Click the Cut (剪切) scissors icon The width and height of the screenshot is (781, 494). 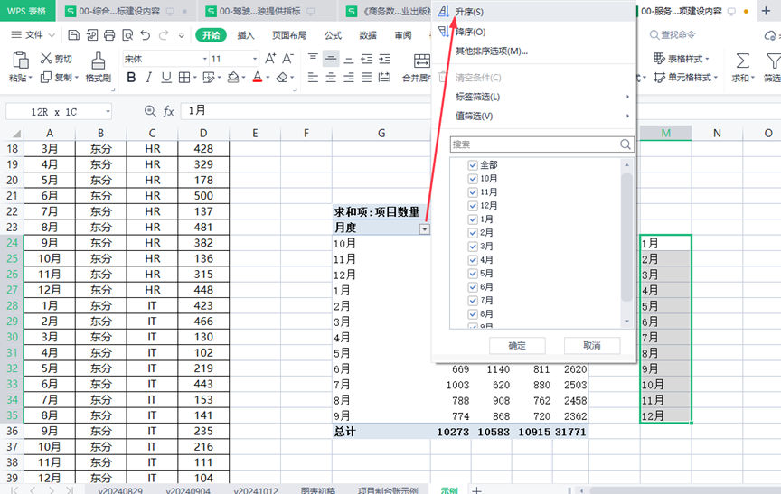[46, 58]
